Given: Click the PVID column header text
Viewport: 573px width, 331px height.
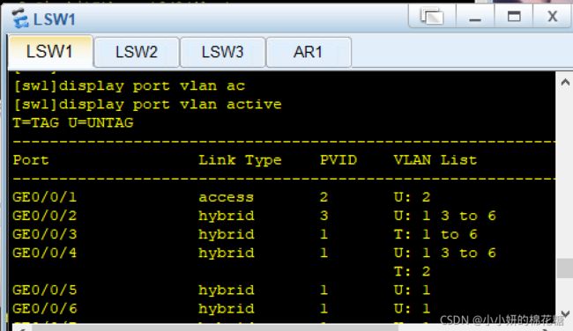Looking at the screenshot, I should (x=339, y=160).
